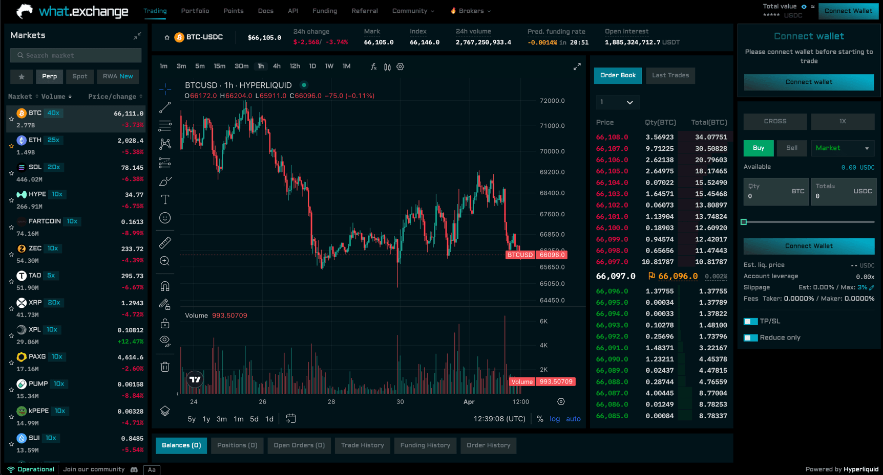Open chart settings via gear icon
Viewport: 883px width, 475px height.
400,66
